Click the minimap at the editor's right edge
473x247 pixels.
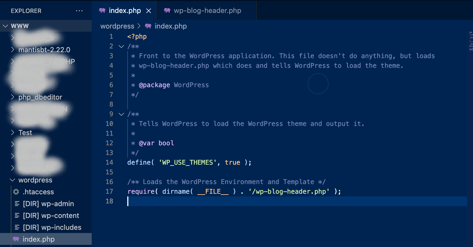471,41
